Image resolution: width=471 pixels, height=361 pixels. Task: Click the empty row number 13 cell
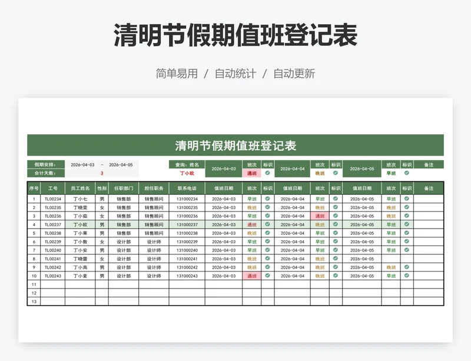34,302
